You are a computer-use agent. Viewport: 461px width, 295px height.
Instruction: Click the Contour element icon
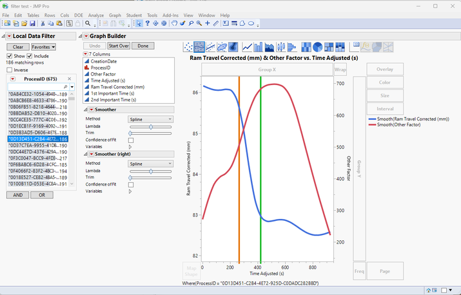[x=233, y=47]
